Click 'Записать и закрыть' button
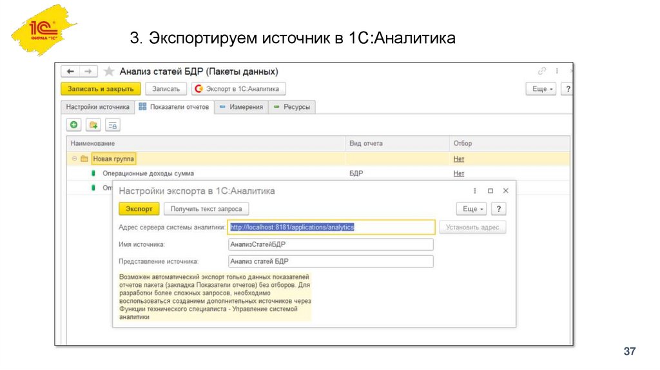This screenshot has height=370, width=660. (101, 89)
